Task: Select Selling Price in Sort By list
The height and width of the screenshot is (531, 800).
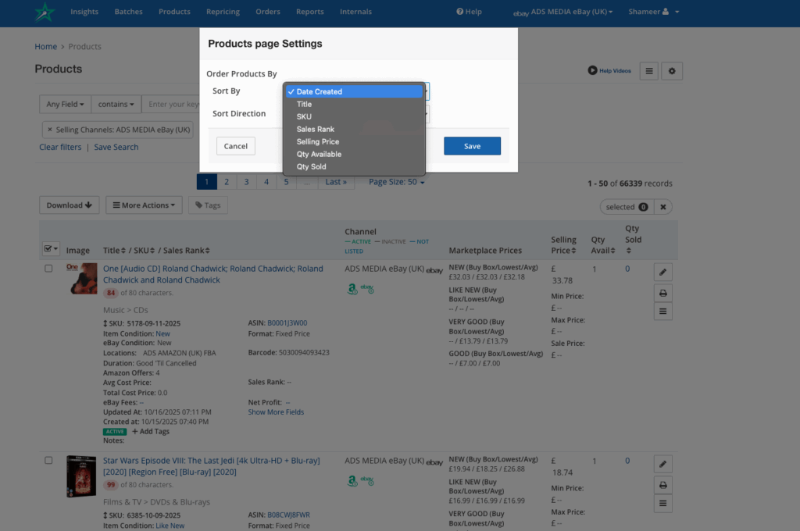Action: [317, 141]
